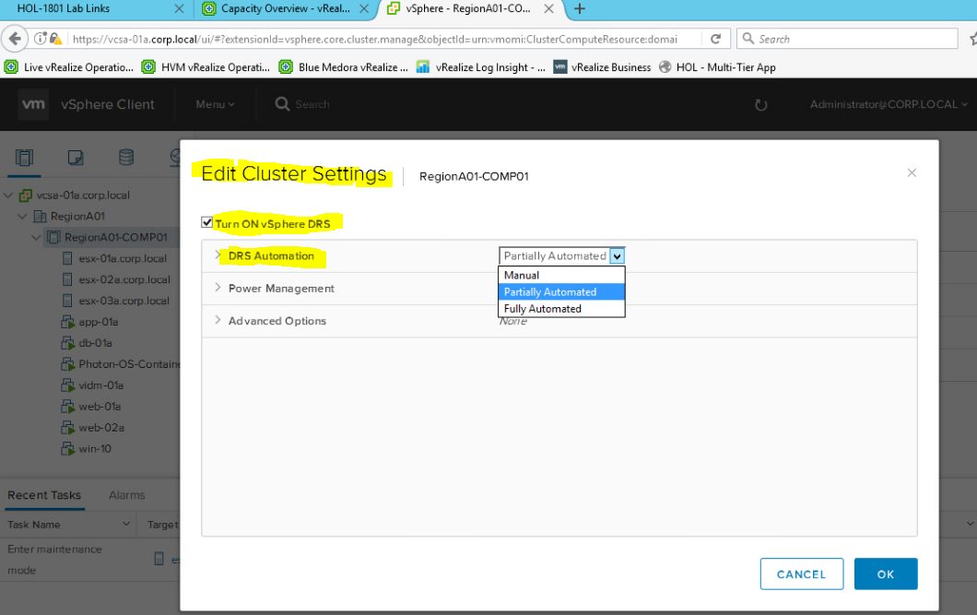Click the host icon in Recent Tasks target
The image size is (977, 615).
pos(159,559)
